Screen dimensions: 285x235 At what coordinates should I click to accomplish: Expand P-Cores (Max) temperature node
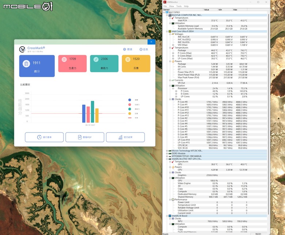point(173,53)
